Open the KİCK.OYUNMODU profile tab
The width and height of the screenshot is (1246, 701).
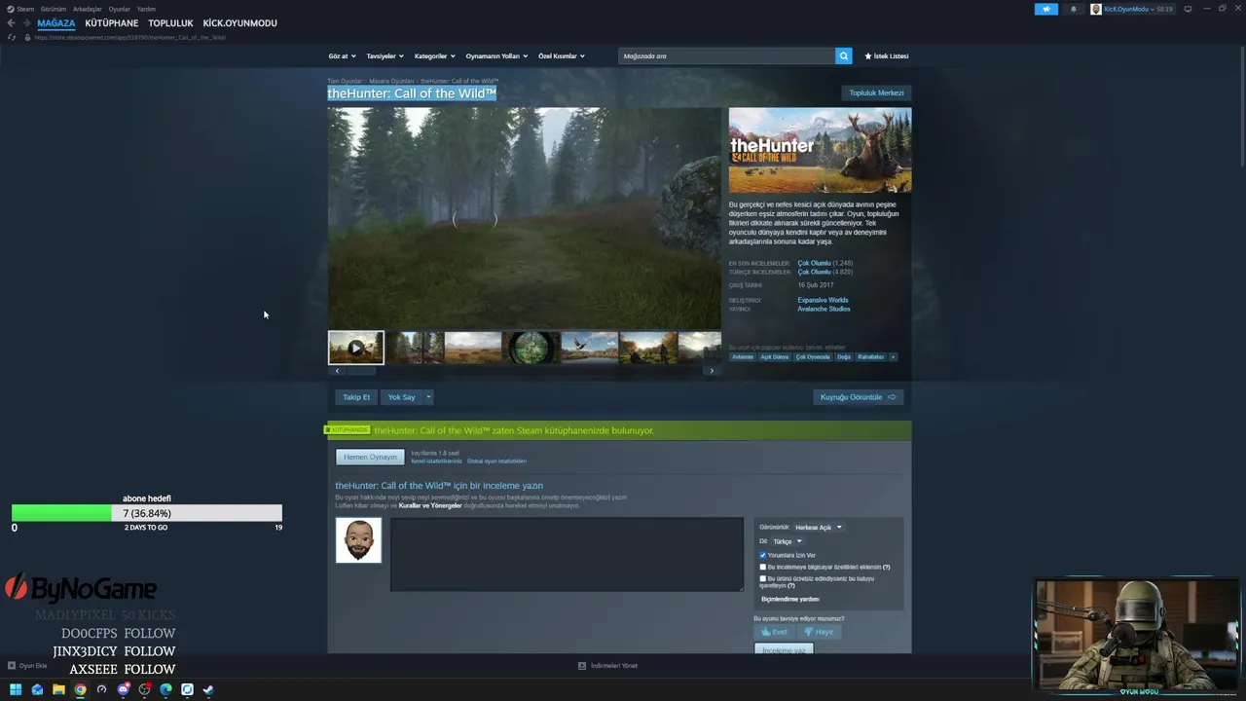click(x=240, y=23)
